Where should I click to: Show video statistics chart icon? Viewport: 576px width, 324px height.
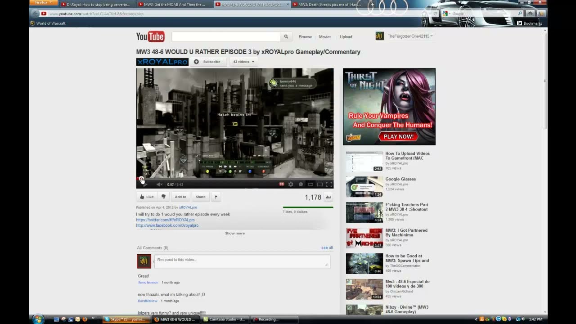click(x=328, y=197)
